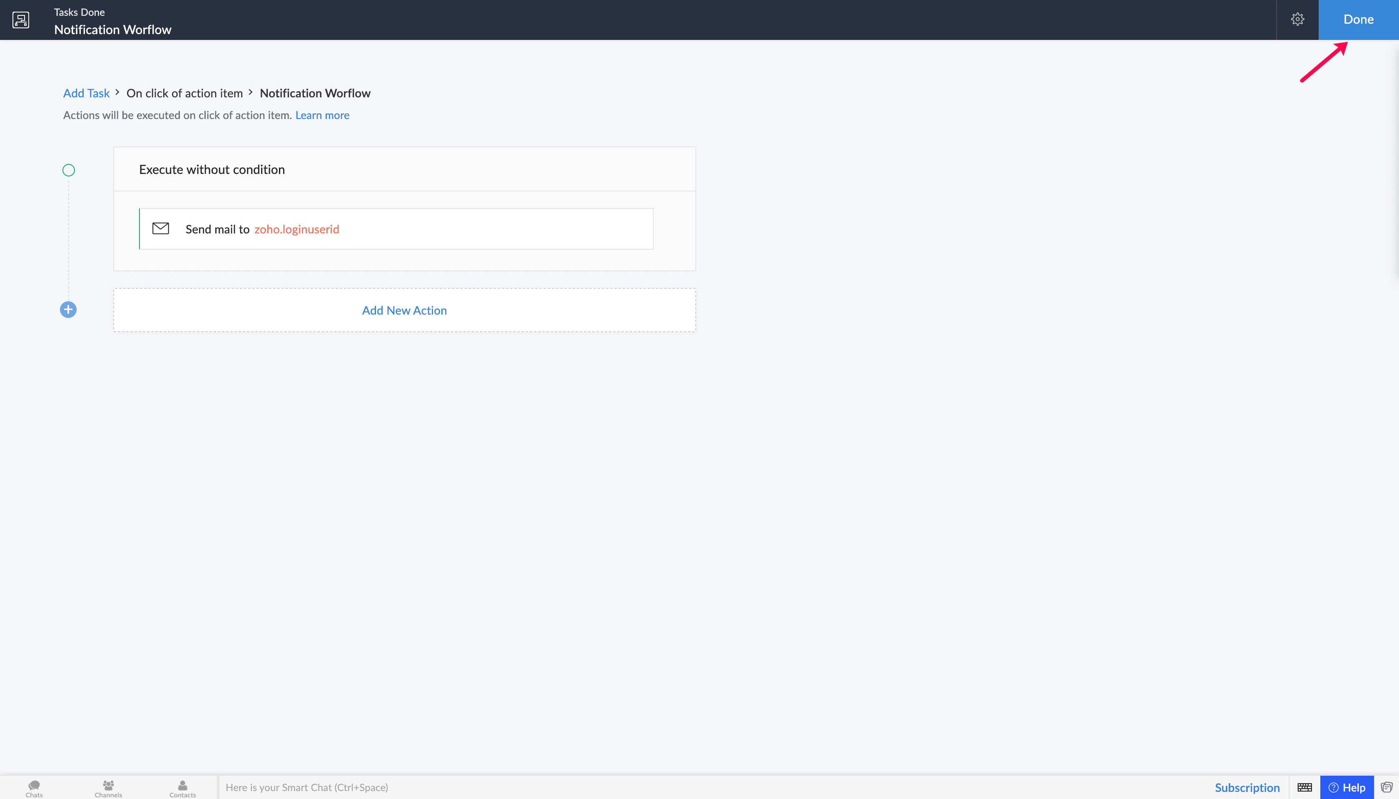Click Add New Action
This screenshot has width=1399, height=799.
(404, 310)
